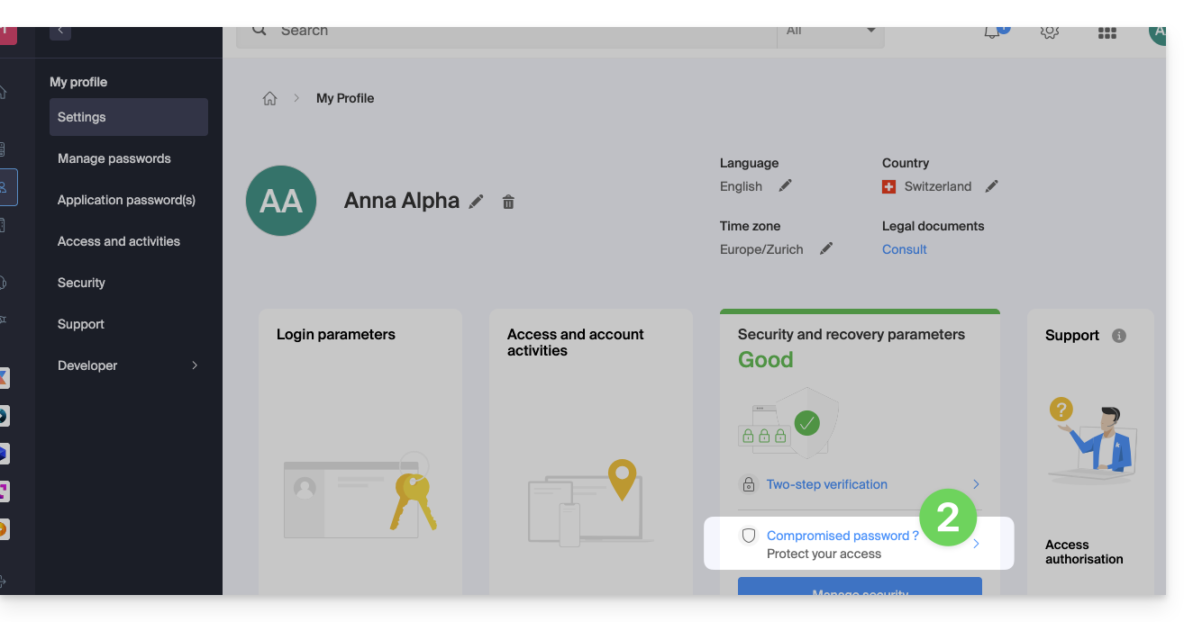1193x622 pixels.
Task: Click the Support info icon
Action: [1119, 335]
